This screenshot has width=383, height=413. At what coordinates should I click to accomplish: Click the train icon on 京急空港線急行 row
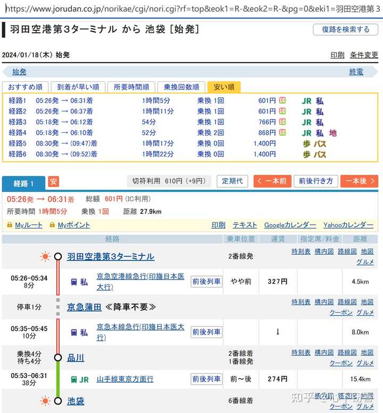coord(74,282)
